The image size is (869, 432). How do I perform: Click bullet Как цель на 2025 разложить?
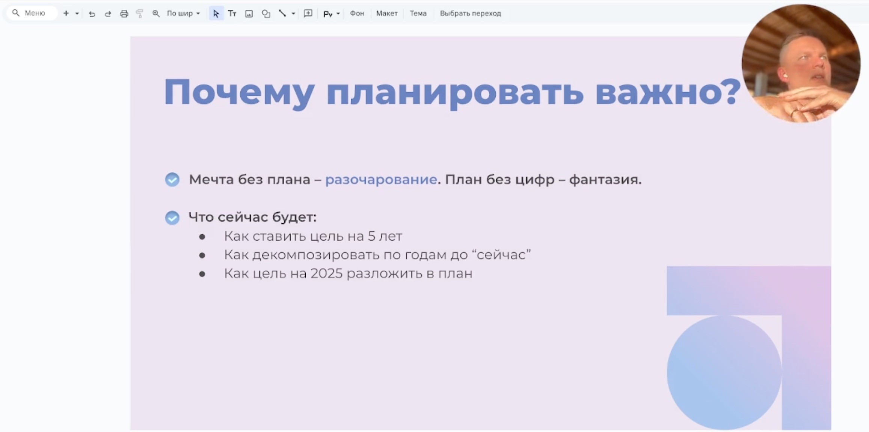click(x=348, y=274)
